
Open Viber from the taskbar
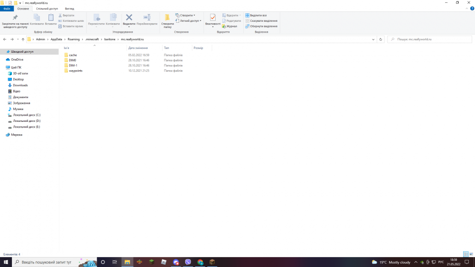point(188,262)
